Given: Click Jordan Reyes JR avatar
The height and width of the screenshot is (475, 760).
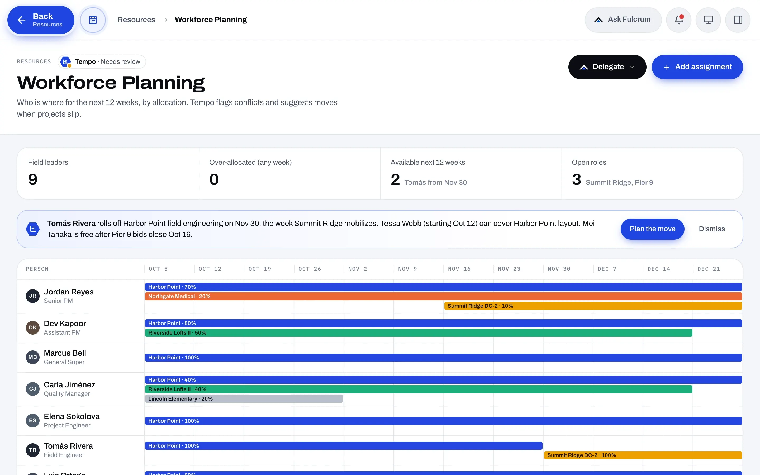Looking at the screenshot, I should (x=33, y=296).
